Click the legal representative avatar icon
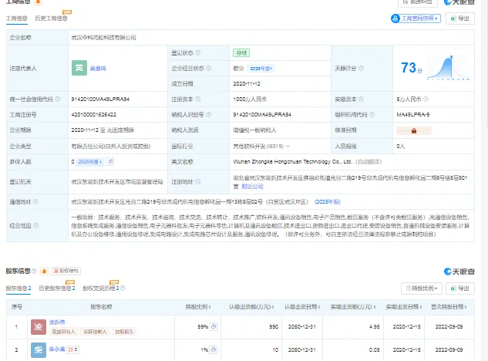This screenshot has height=361, width=488. [x=79, y=68]
